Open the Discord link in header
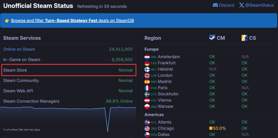 coord(223,5)
